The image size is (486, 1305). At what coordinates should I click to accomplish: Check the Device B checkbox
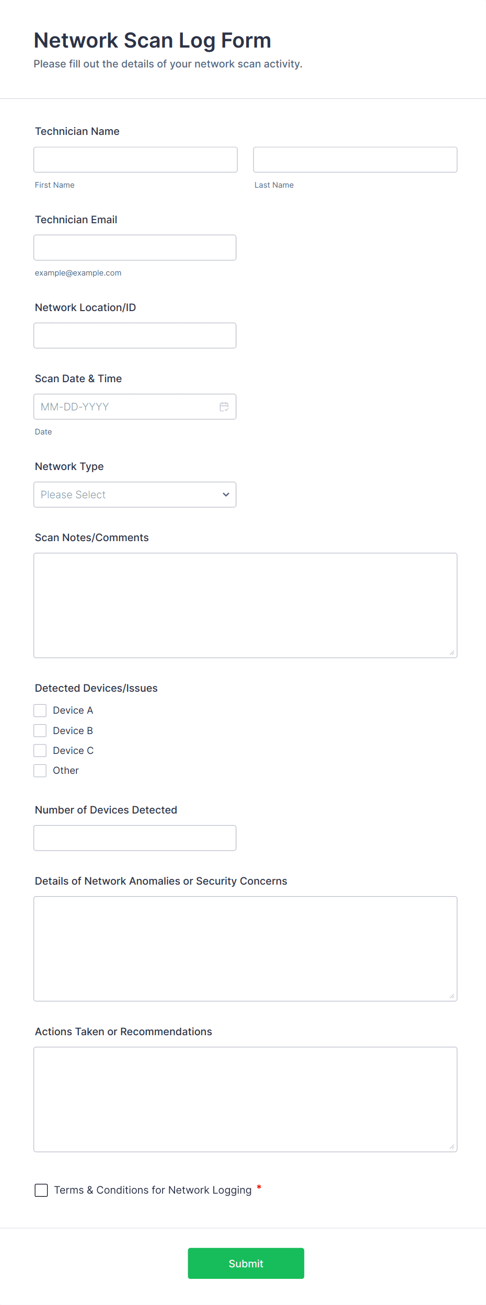(40, 730)
